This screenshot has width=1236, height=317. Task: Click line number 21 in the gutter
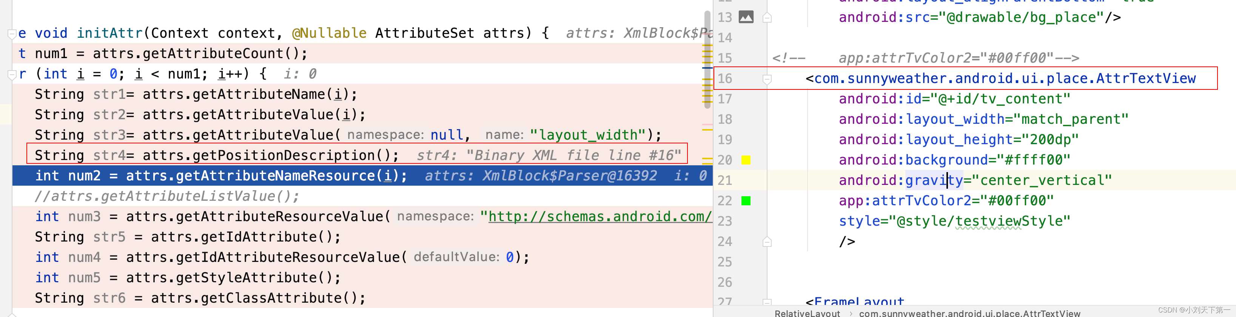[724, 180]
